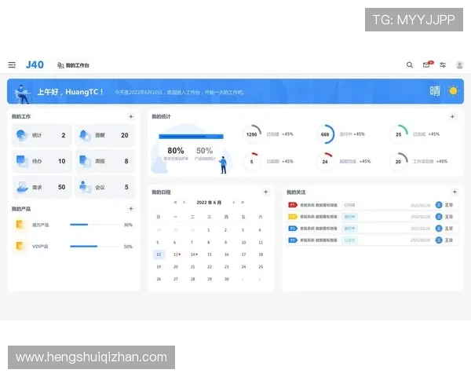Open the 待办 tile icon

(22, 161)
